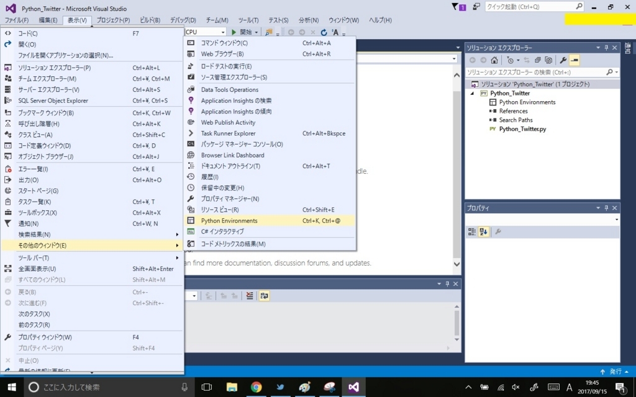Click Web Publish Activity menu entry
This screenshot has width=636, height=397.
point(270,122)
